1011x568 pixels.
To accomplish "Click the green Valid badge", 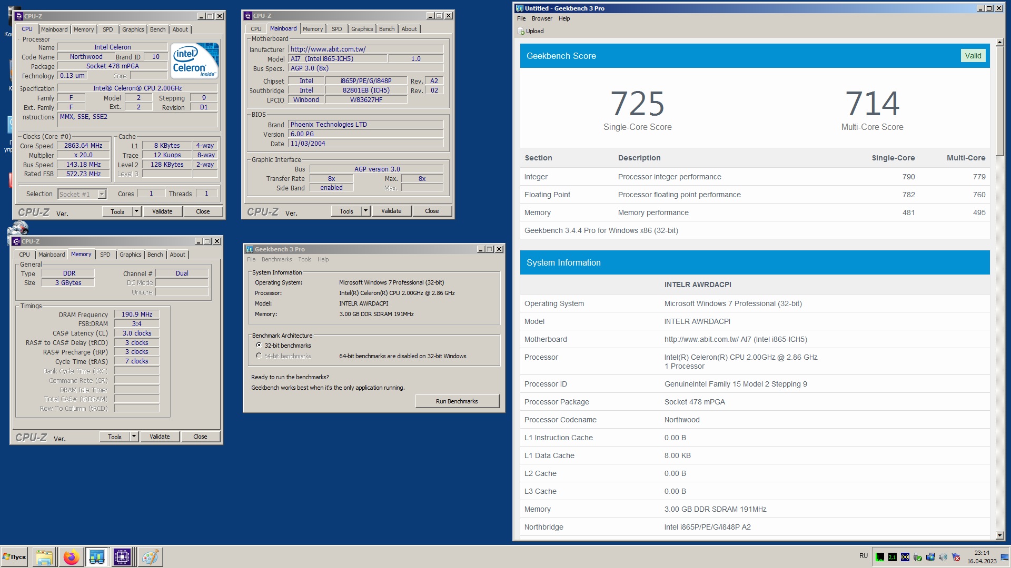I will pos(973,56).
